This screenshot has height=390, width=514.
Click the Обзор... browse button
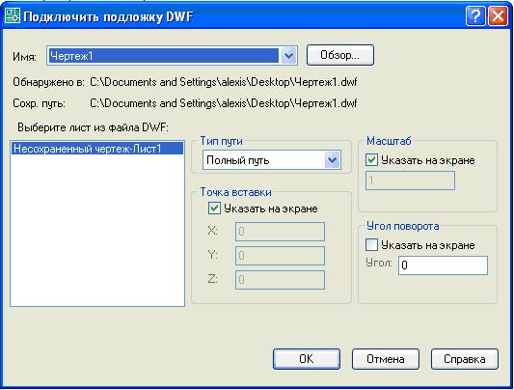[340, 55]
